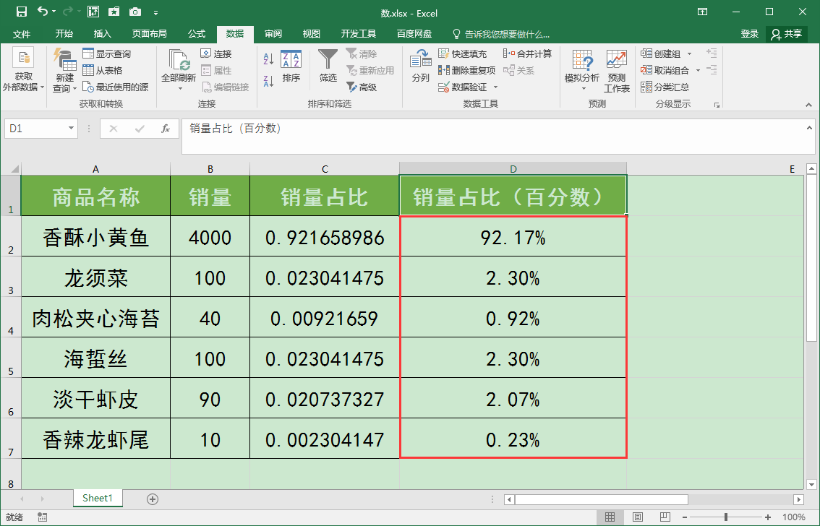Click 新建查询 new query icon
Image resolution: width=820 pixels, height=526 pixels.
[65, 70]
